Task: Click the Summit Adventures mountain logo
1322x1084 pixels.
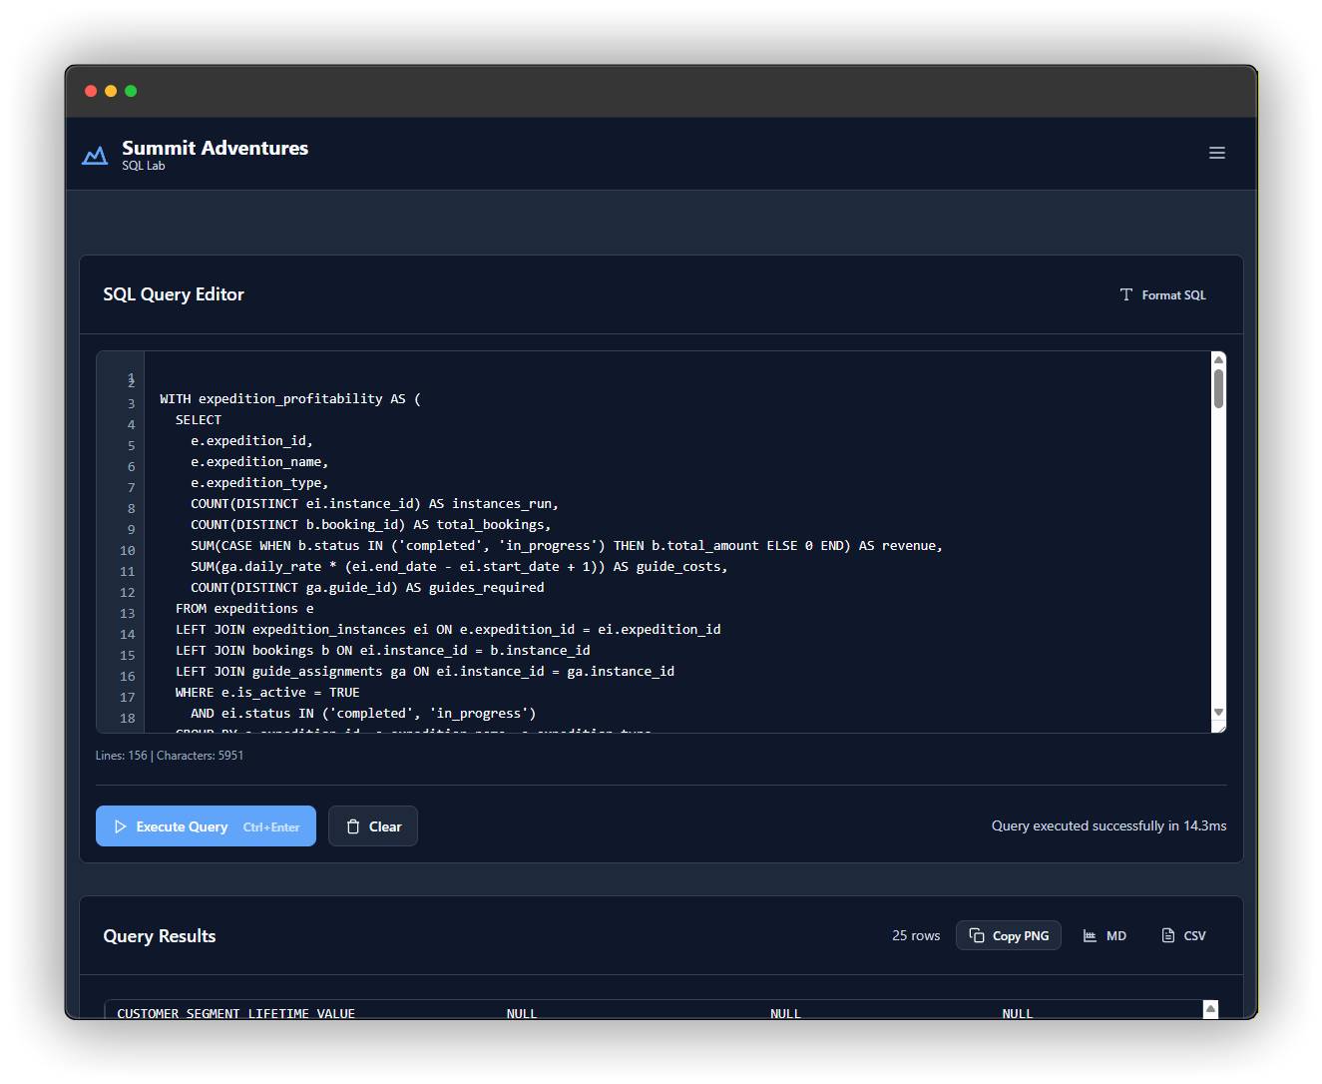Action: (95, 155)
